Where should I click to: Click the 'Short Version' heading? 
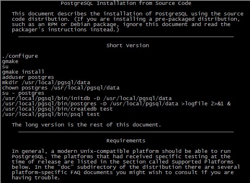point(128,46)
